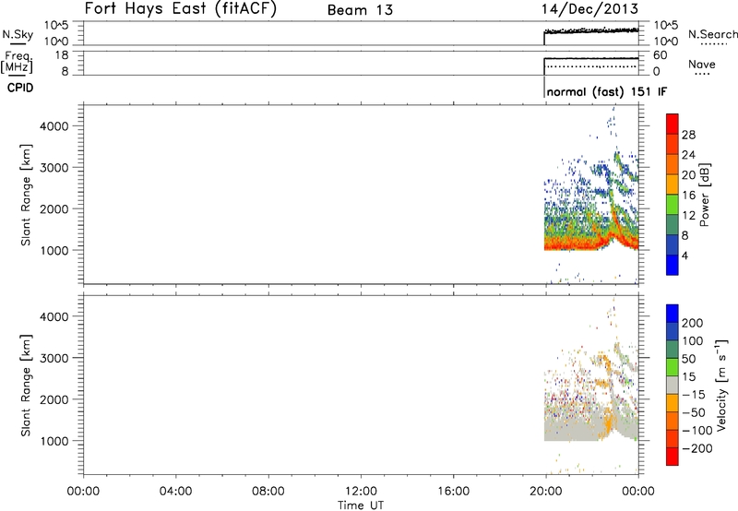Click the 'Freq. [MHz]' axis label
Viewport: 738px width, 511px height.
pyautogui.click(x=17, y=62)
